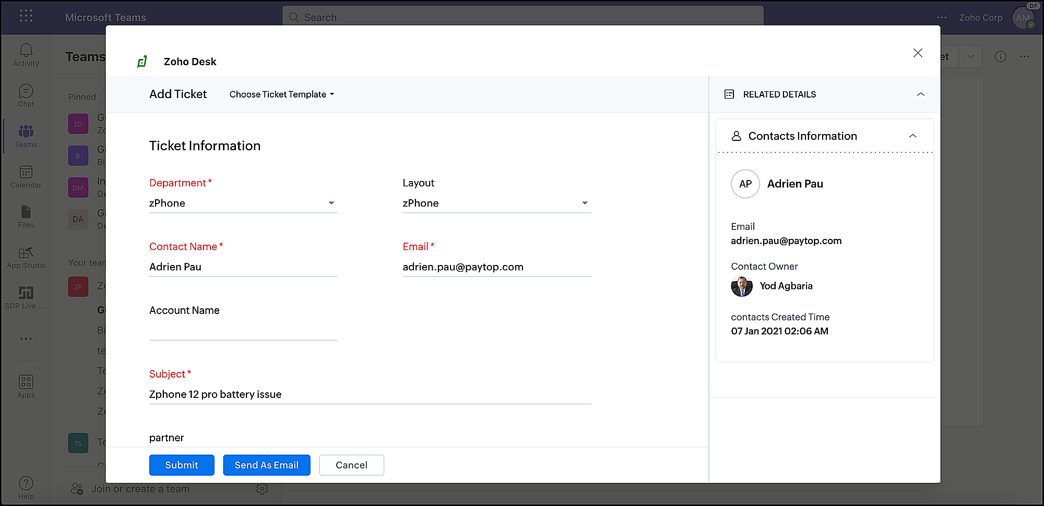
Task: Submit the ticket
Action: 182,465
